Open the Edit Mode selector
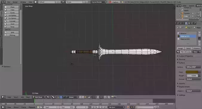The width and height of the screenshot is (202, 109). pos(39,97)
